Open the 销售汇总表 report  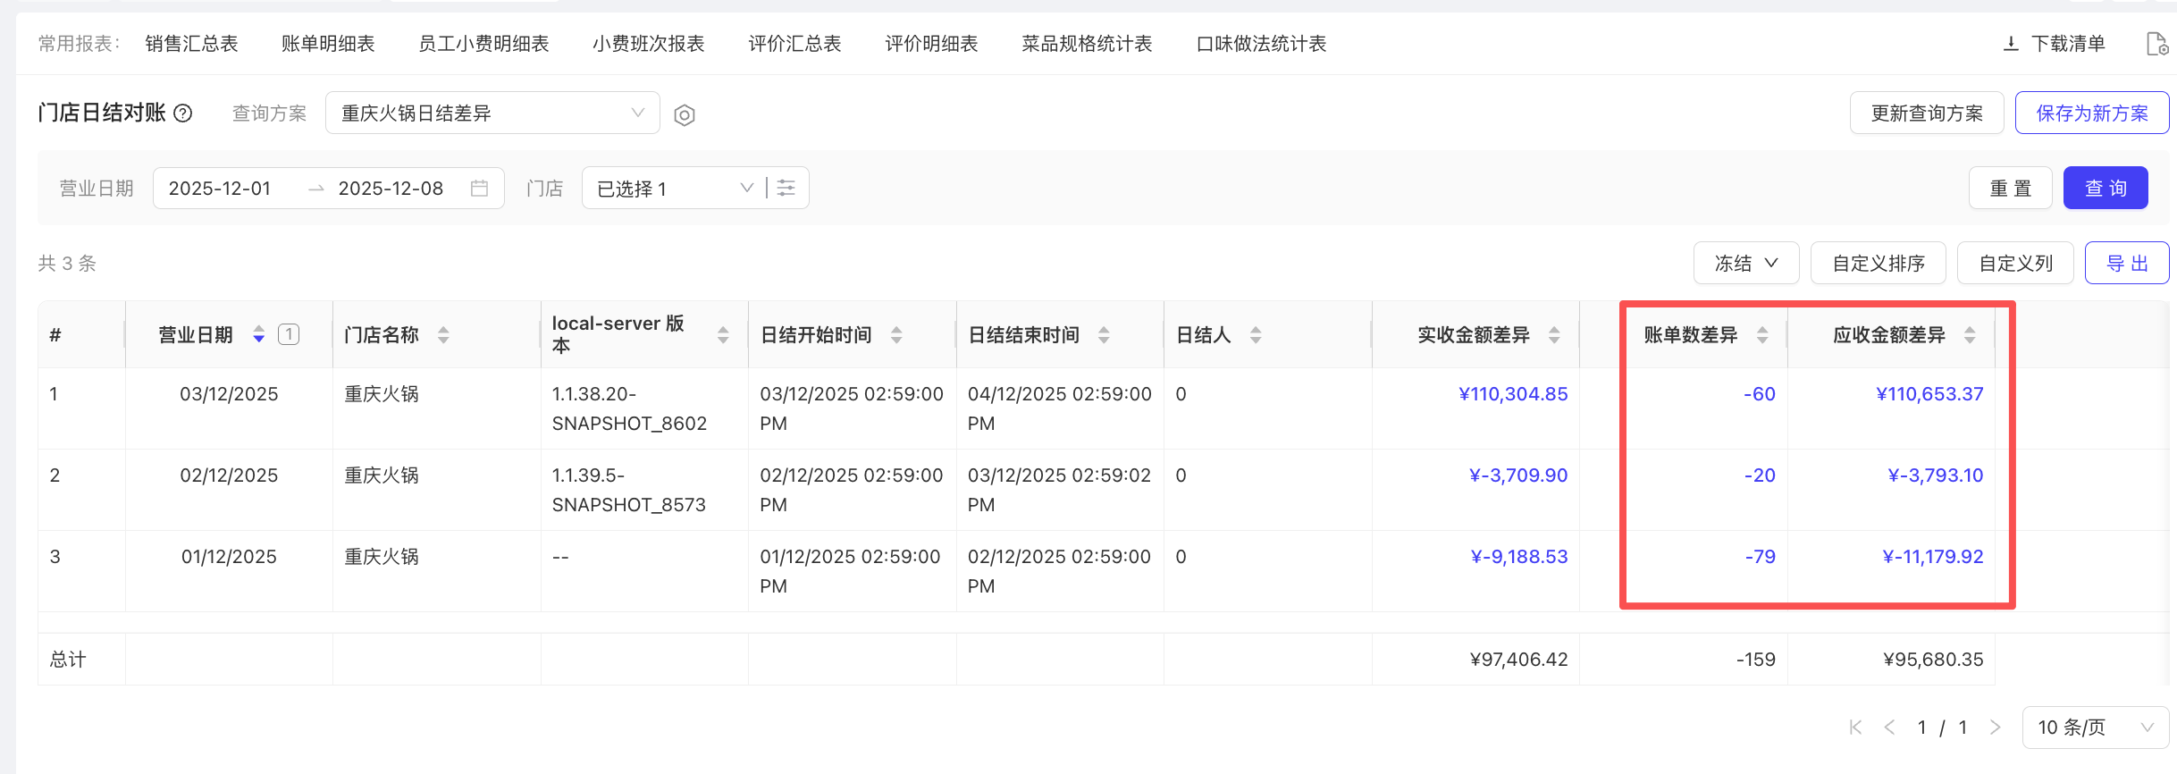(191, 44)
